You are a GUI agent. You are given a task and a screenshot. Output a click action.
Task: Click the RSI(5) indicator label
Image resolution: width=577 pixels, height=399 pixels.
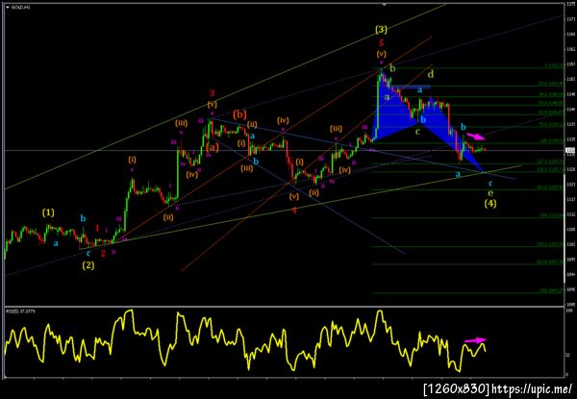pos(20,312)
